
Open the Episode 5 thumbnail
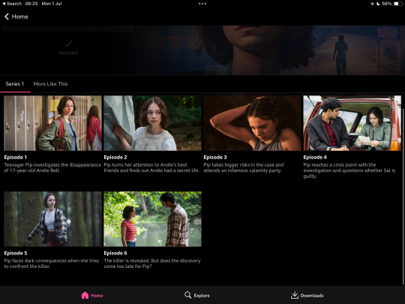click(x=52, y=219)
